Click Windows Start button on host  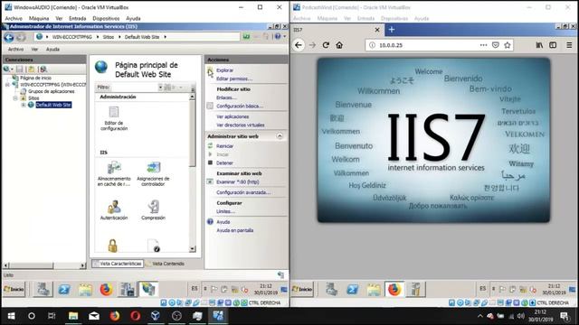pyautogui.click(x=11, y=316)
